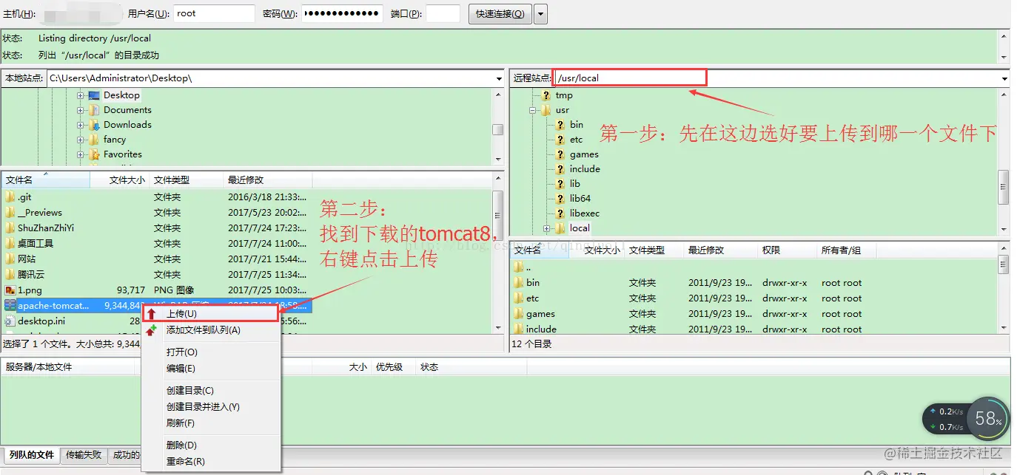Click the 端口 port field

443,13
